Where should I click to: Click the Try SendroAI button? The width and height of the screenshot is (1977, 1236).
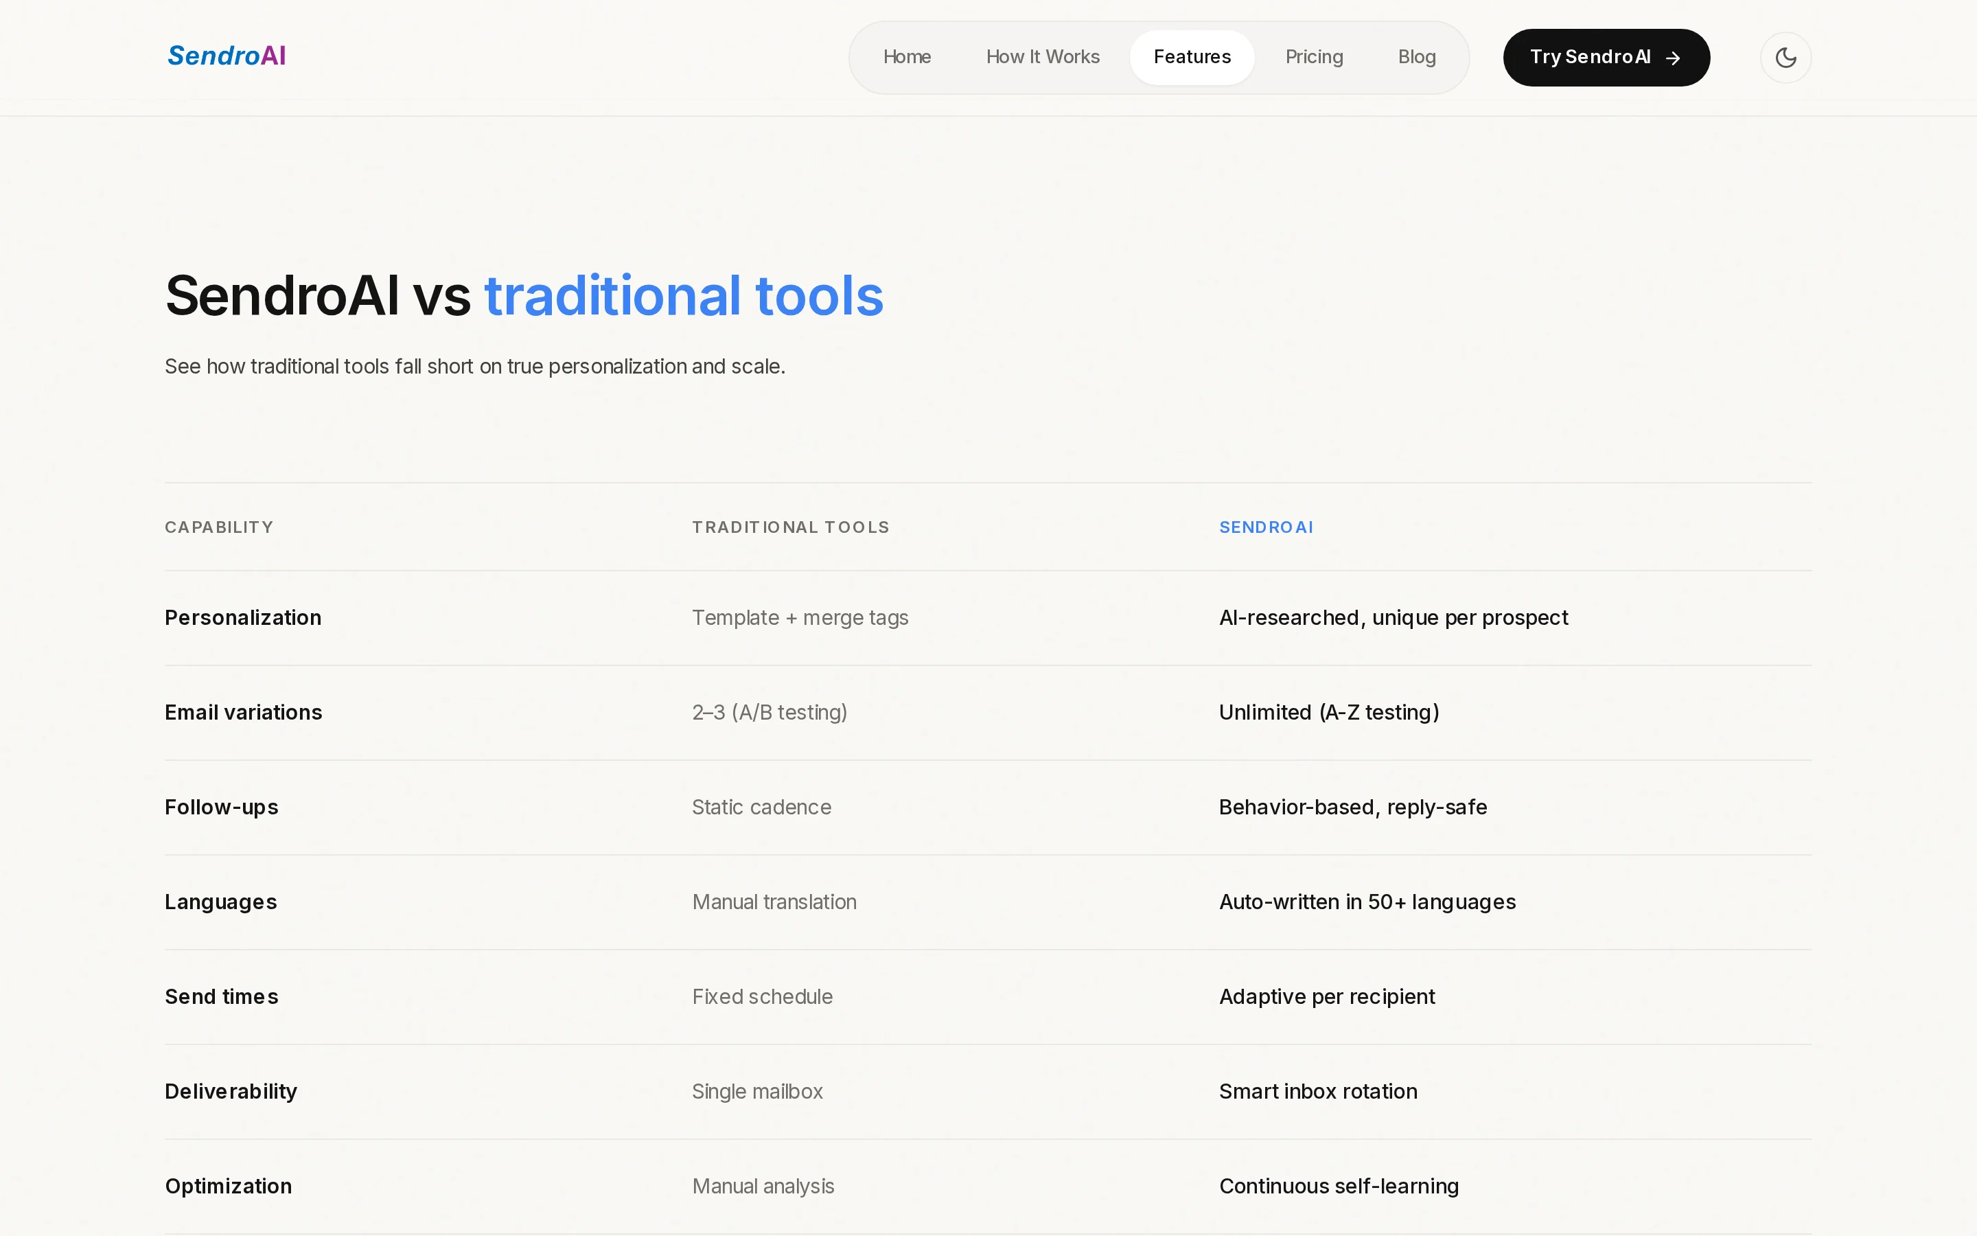1606,57
